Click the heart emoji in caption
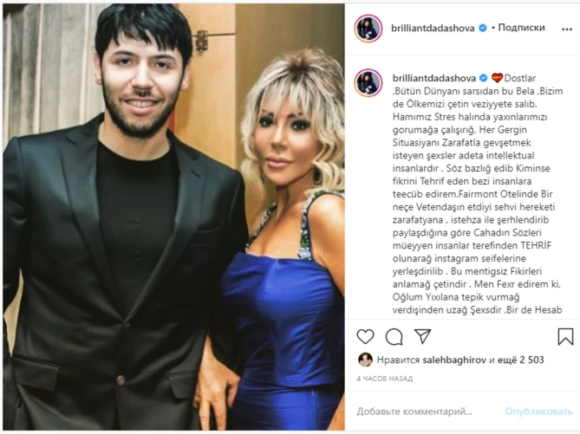580x434 pixels. point(497,78)
